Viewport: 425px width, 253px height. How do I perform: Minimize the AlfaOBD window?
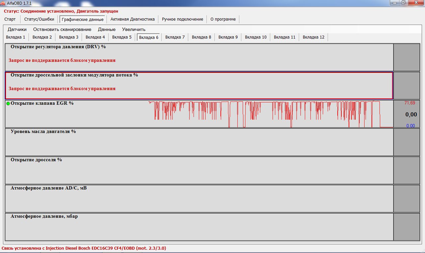pos(394,2)
